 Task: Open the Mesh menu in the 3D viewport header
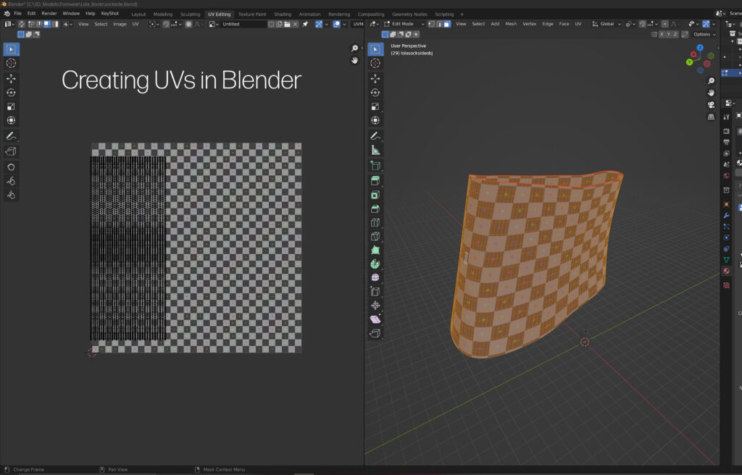point(511,24)
